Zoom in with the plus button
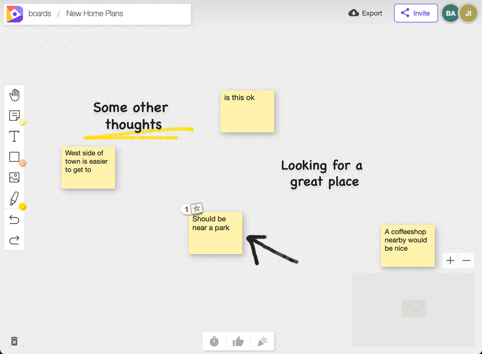Screen dimensions: 482x354 [450, 261]
